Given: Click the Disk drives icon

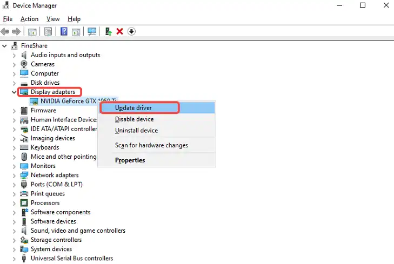Looking at the screenshot, I should click(x=24, y=84).
